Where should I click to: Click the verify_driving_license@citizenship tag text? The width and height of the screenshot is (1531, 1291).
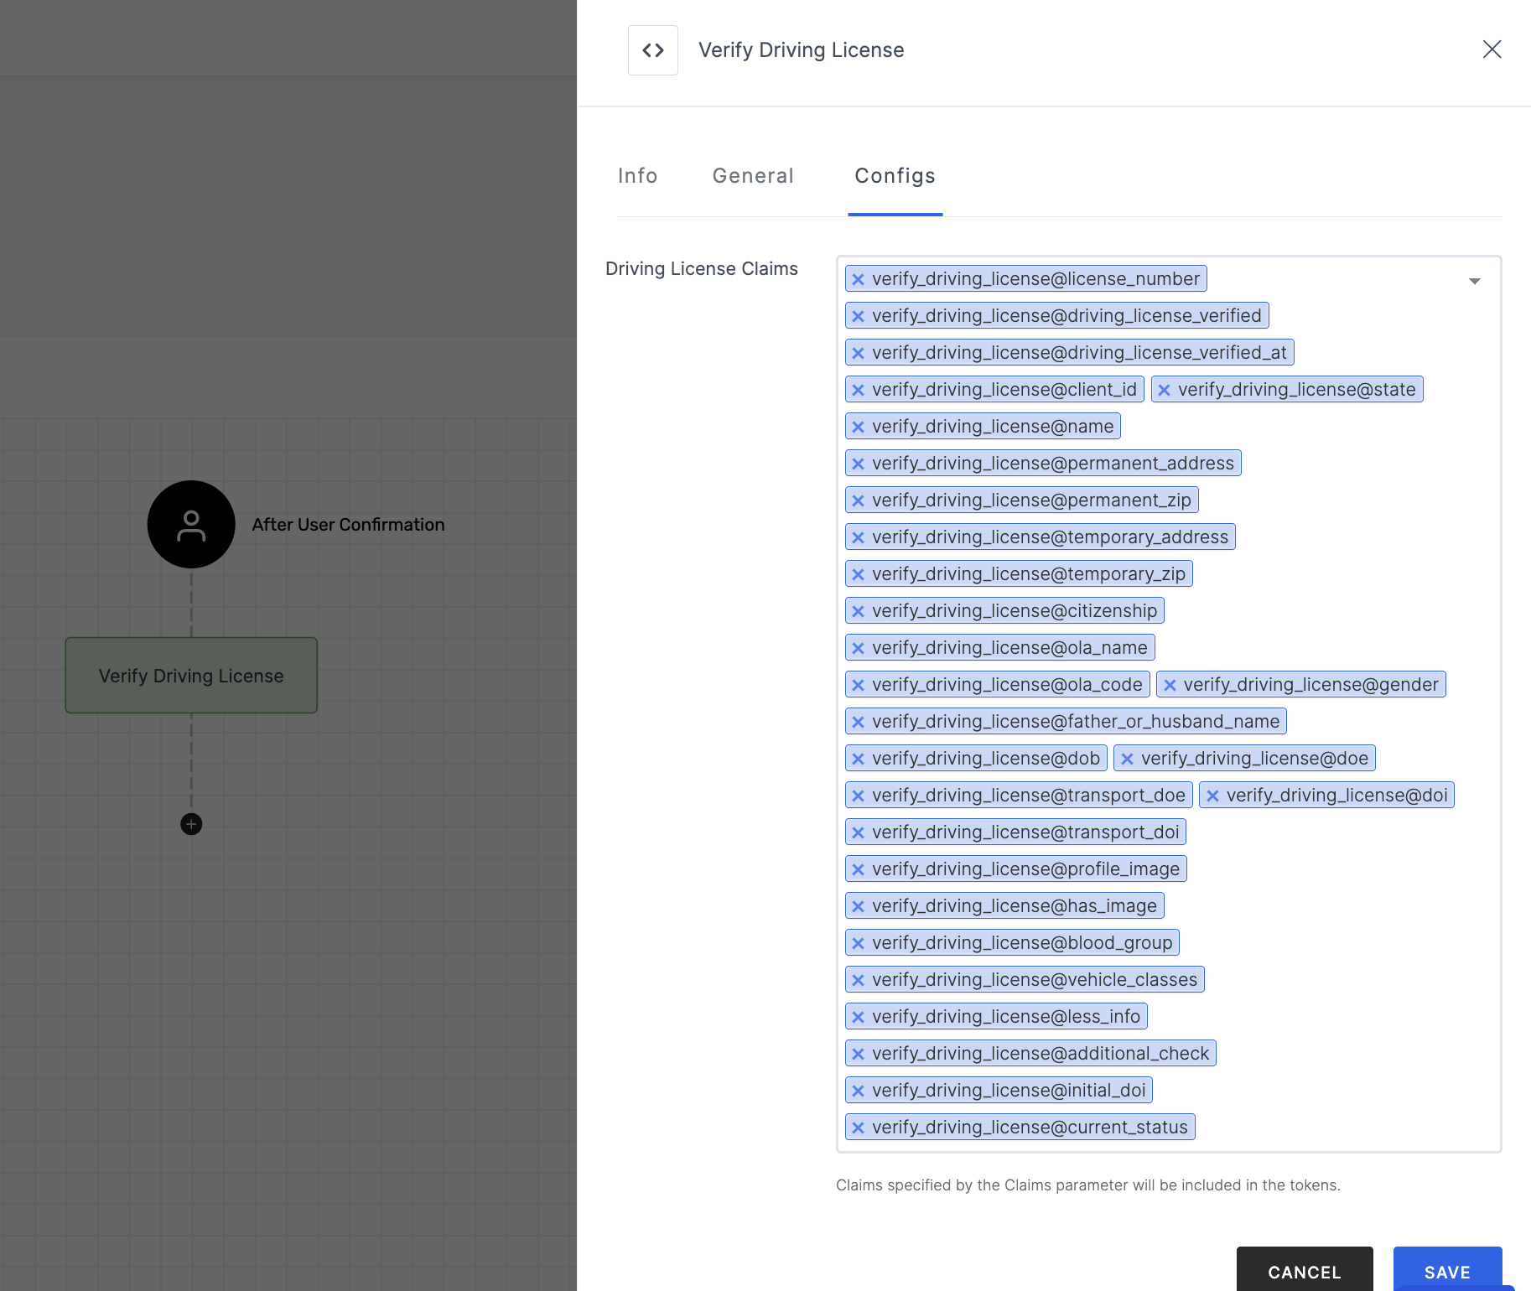[1015, 611]
